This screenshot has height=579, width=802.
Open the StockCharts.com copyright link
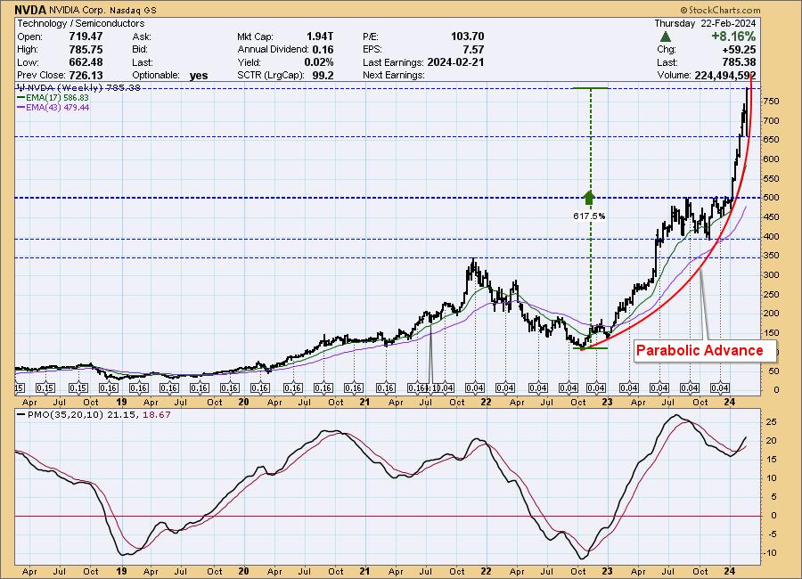[x=720, y=10]
